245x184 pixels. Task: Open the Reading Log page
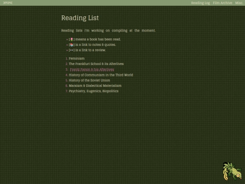pos(201,3)
